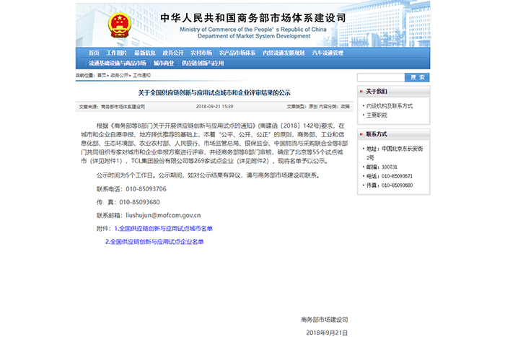The image size is (505, 337).
Task: Go to 最新信息 in the nav bar
Action: point(144,53)
